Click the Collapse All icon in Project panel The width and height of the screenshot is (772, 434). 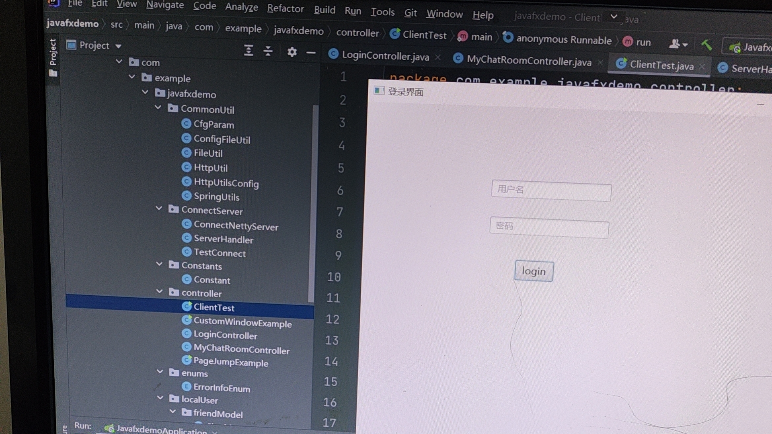pos(268,51)
